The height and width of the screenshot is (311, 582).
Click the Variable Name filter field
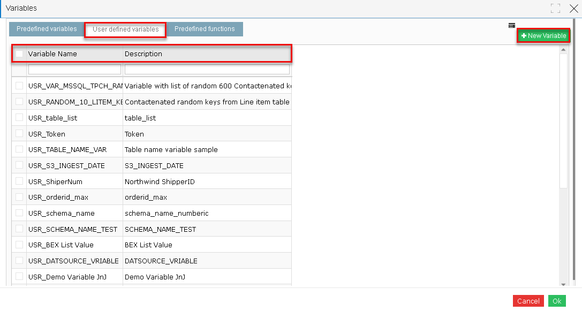click(74, 69)
